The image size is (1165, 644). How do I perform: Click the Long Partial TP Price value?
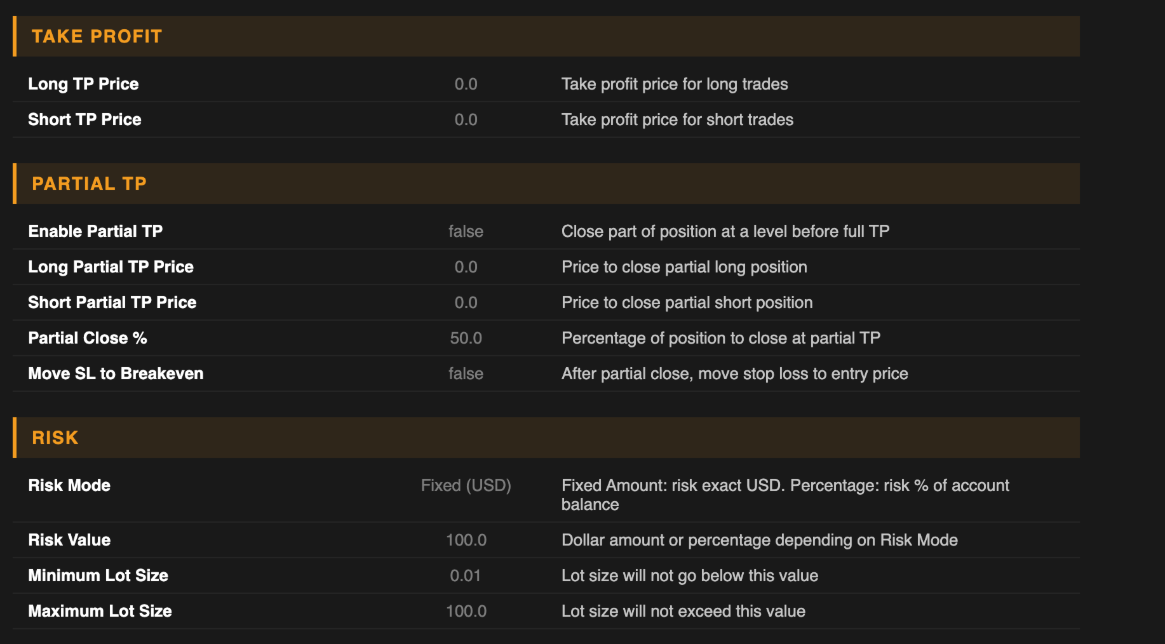click(466, 267)
